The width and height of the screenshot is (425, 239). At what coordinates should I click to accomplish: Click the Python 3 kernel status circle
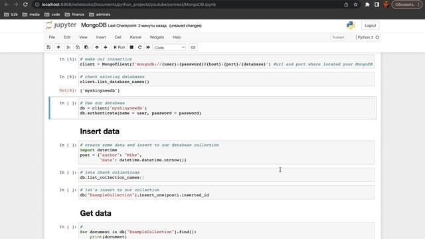(x=377, y=37)
